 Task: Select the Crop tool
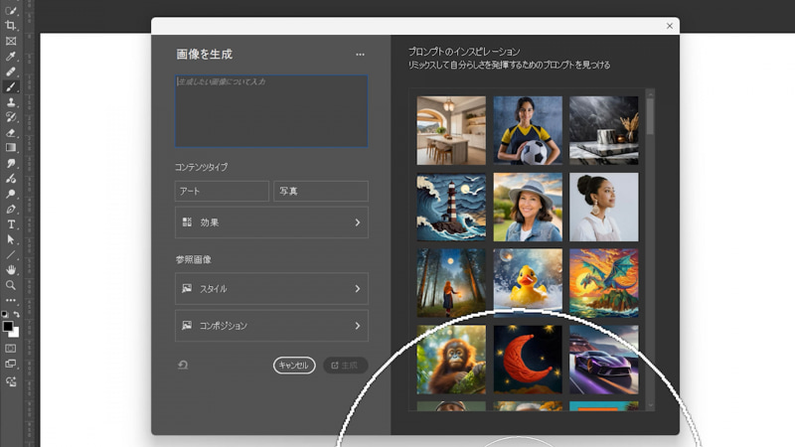pos(11,26)
